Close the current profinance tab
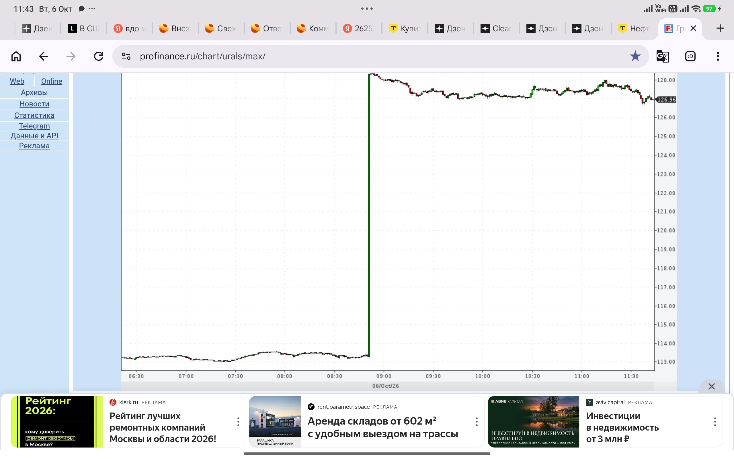734x459 pixels. click(693, 28)
